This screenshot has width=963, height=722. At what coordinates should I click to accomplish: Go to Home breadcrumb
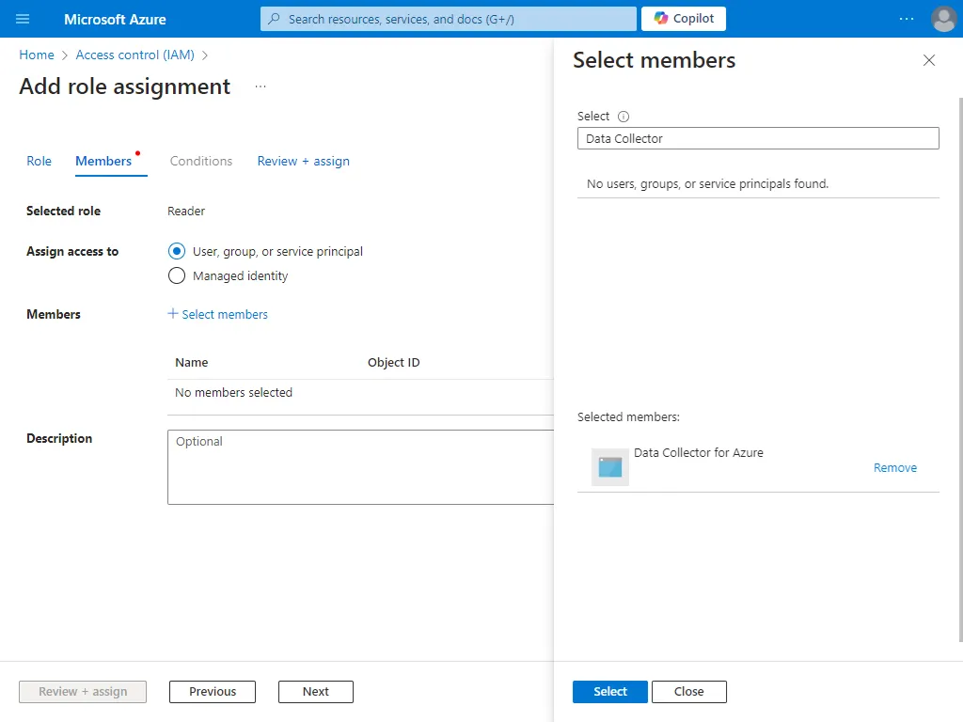[37, 55]
